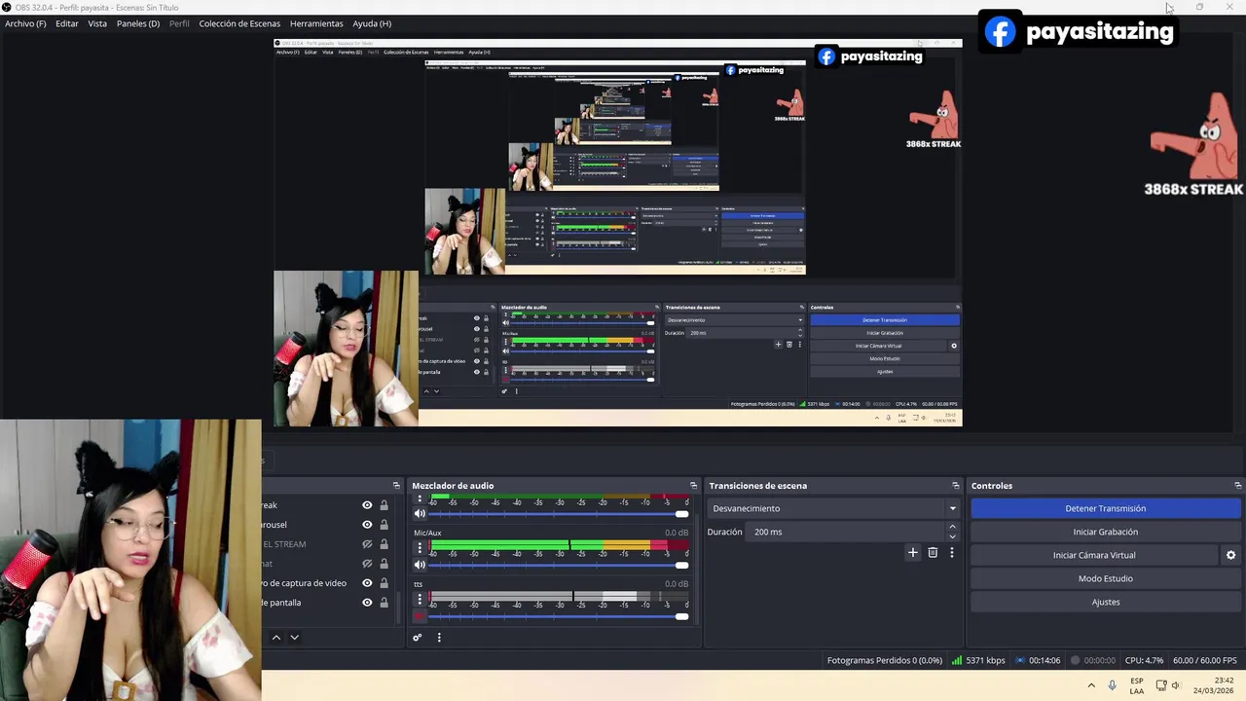Undock the Controles panel
The image size is (1246, 701).
(x=1237, y=486)
